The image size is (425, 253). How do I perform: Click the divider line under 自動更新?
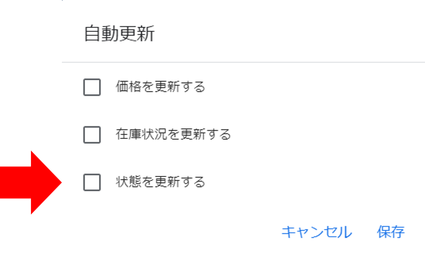tap(243, 62)
